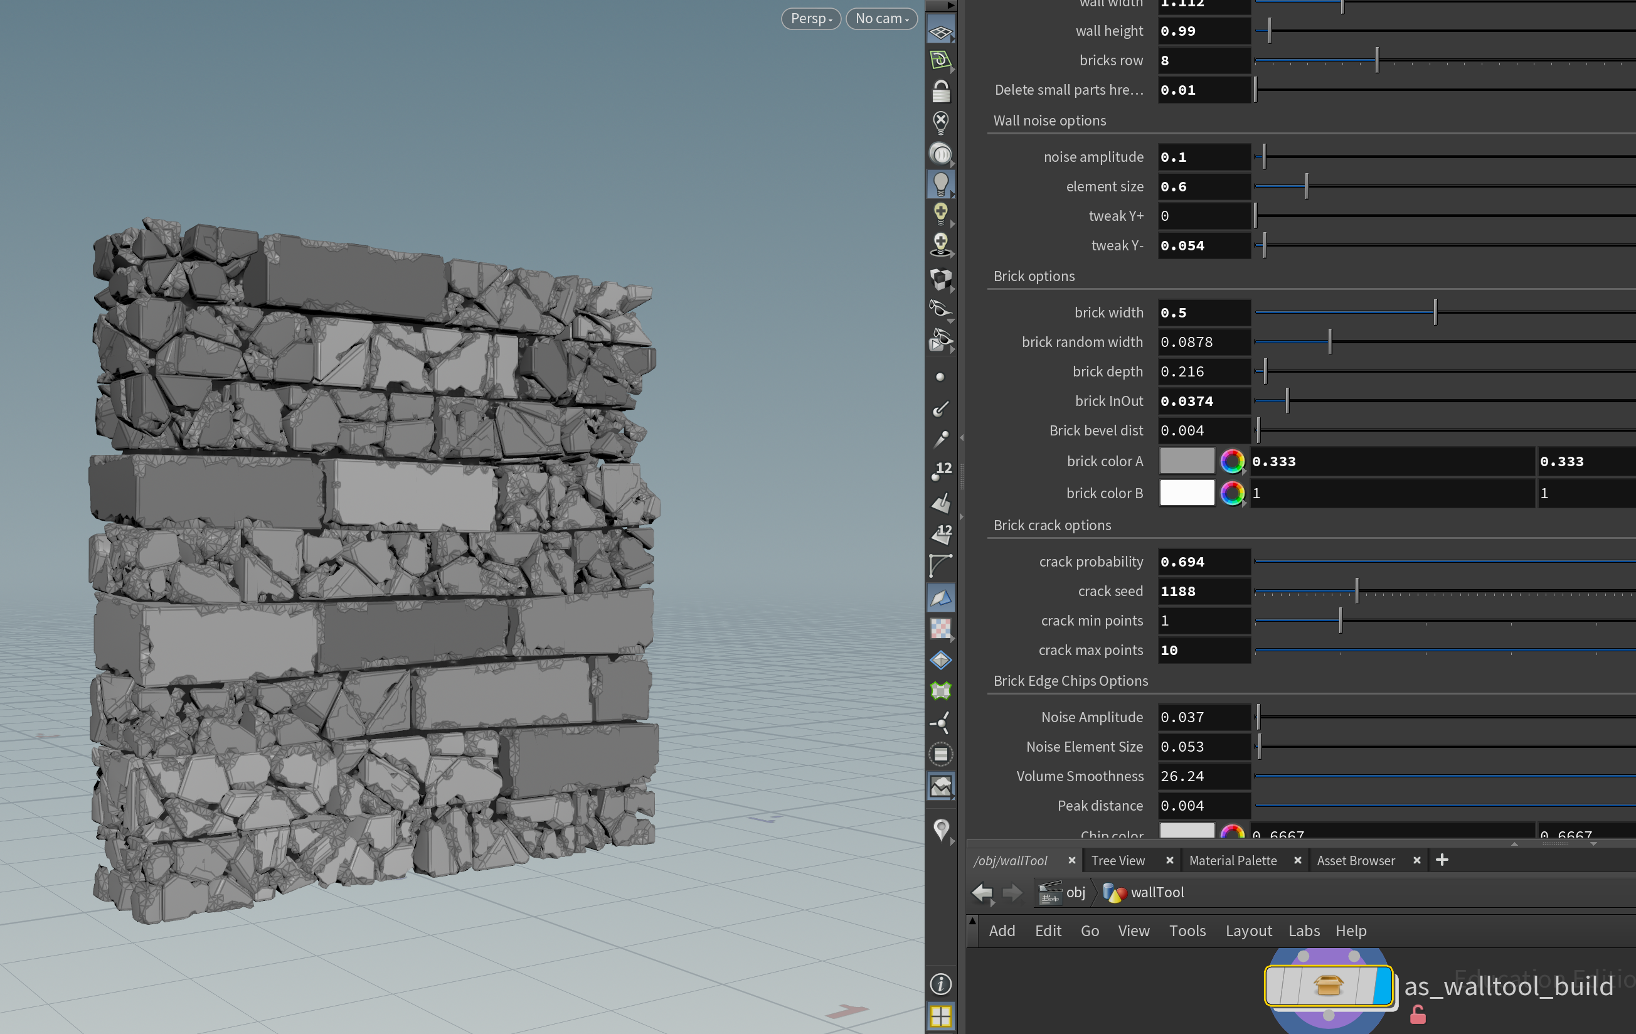Viewport: 1636px width, 1034px height.
Task: Open the Layout menu
Action: (1248, 930)
